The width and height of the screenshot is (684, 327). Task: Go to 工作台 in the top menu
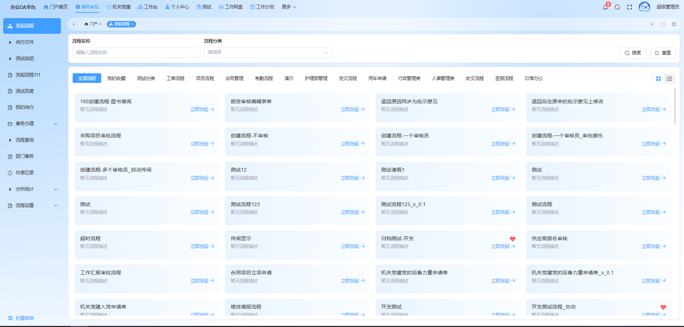pyautogui.click(x=148, y=7)
